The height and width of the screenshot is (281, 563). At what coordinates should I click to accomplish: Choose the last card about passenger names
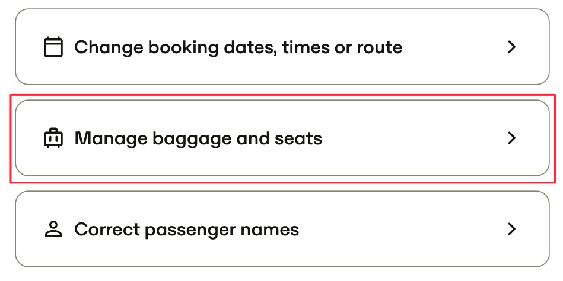click(x=282, y=229)
